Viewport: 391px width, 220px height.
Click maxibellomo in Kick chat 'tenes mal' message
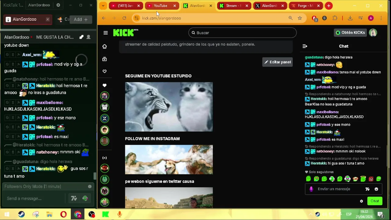tap(327, 72)
